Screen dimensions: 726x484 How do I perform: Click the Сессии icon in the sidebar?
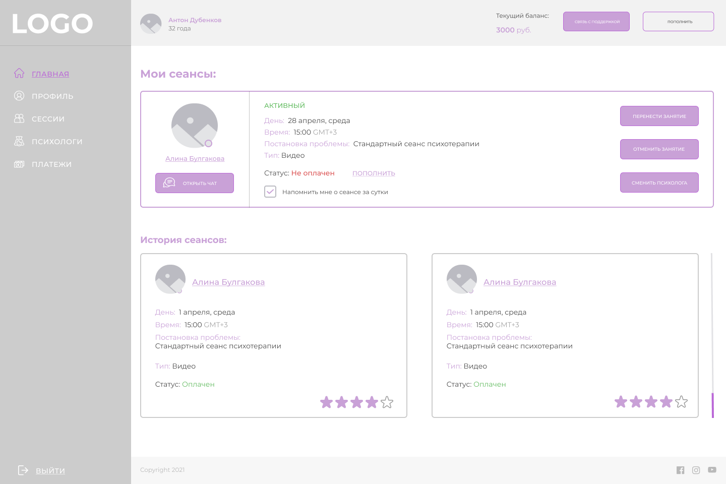19,118
